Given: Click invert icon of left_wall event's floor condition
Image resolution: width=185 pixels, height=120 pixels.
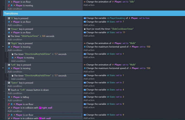Looking at the screenshot, I should [x=9, y=115].
